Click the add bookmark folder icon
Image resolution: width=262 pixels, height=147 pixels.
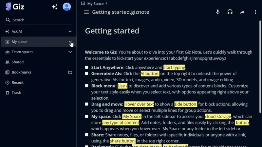[70, 72]
